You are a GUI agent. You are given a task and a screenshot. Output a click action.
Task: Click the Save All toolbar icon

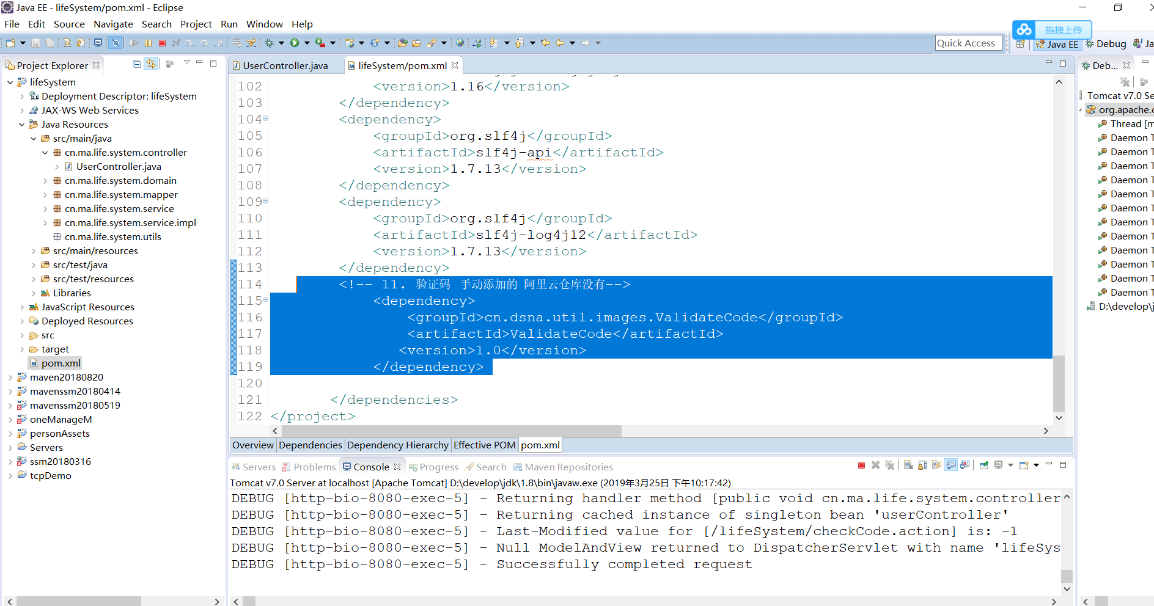point(50,43)
